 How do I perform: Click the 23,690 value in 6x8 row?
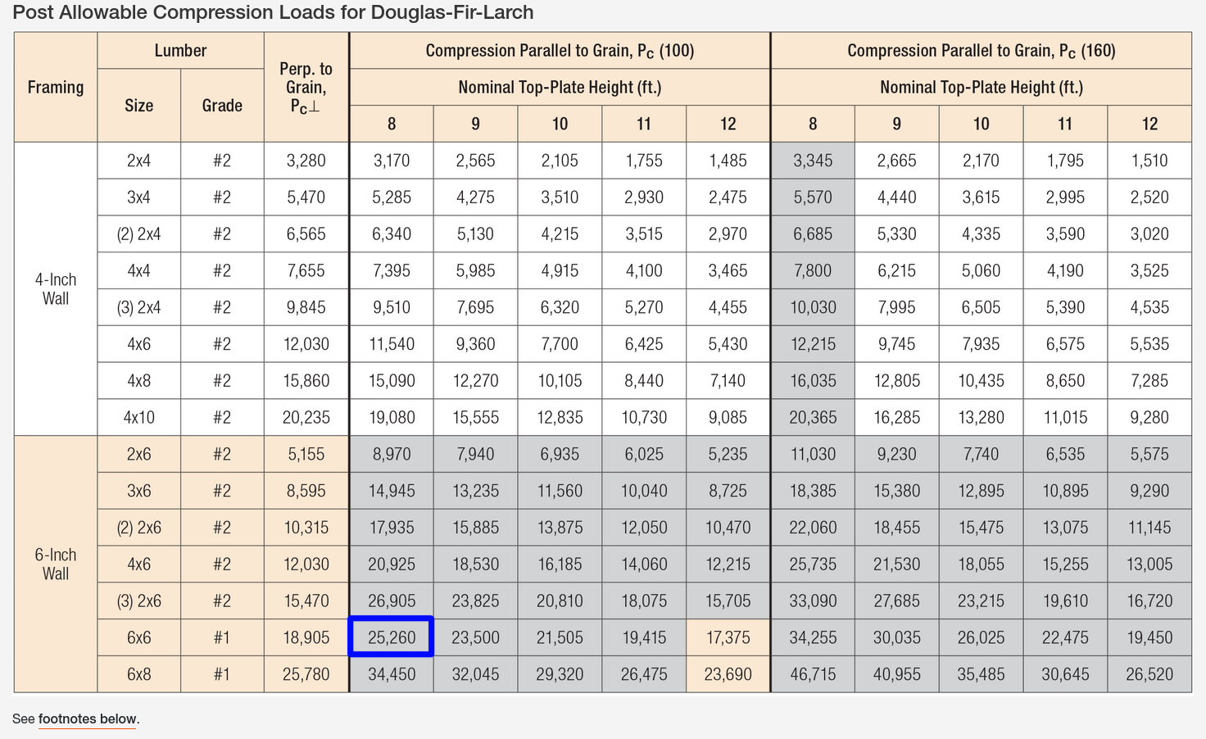point(728,674)
